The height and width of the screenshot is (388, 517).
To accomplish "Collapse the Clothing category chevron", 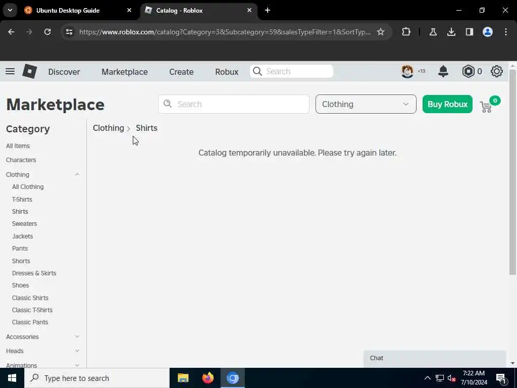I will click(77, 174).
